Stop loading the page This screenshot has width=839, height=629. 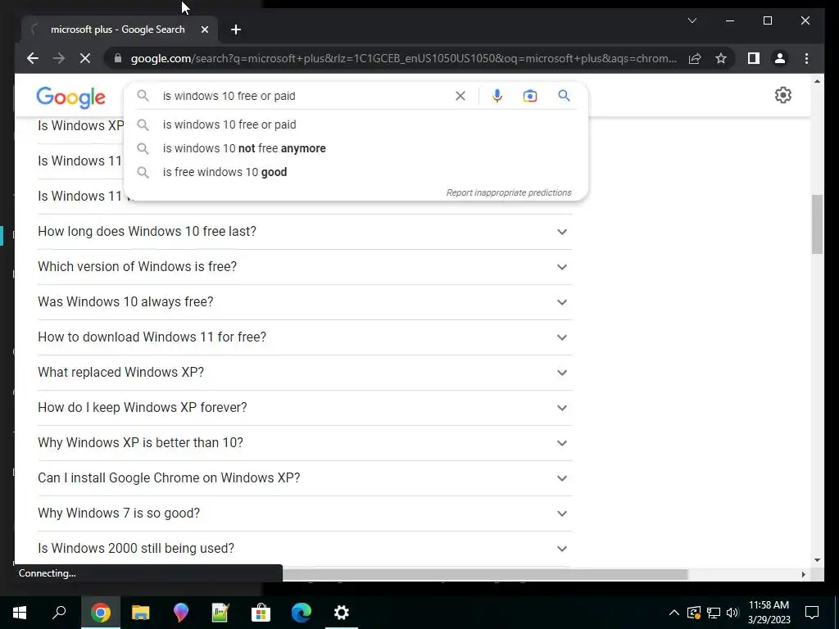85,58
